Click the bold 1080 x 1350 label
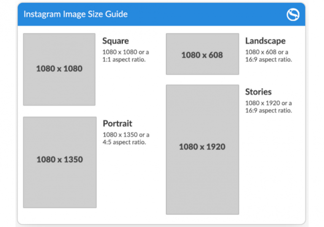 click(x=59, y=159)
